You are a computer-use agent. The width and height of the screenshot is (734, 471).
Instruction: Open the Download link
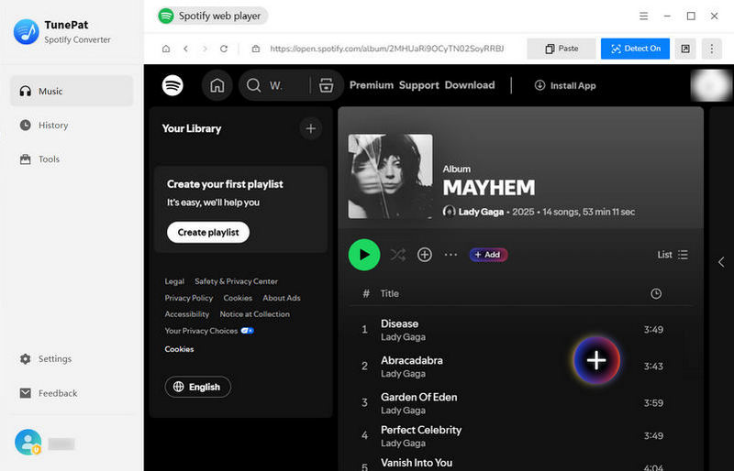click(x=470, y=85)
